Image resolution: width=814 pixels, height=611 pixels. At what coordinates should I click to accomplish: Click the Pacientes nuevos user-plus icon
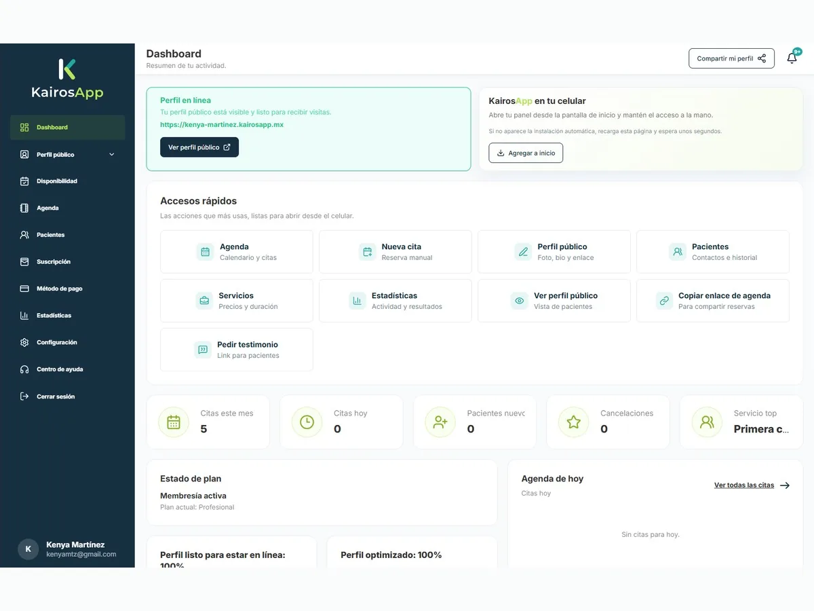click(x=440, y=422)
